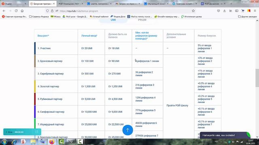Screen dimensions: 259x145
Task: Launch Internet Explorer from the taskbar
Action: (14, 142)
